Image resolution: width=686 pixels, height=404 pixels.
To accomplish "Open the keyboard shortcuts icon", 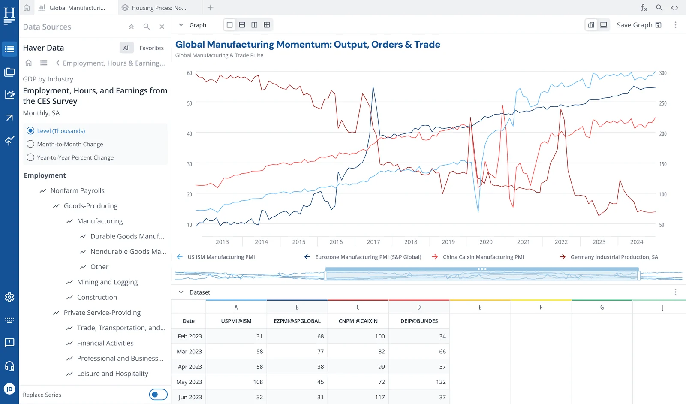I will coord(9,320).
